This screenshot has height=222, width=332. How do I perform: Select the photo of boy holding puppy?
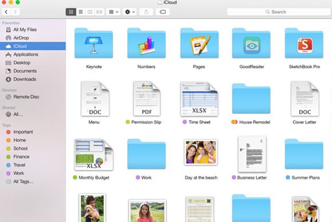click(x=92, y=208)
